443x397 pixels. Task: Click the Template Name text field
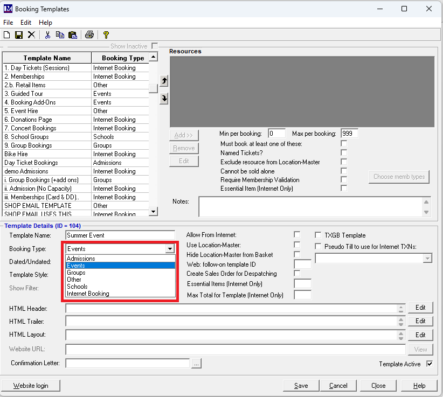click(121, 235)
